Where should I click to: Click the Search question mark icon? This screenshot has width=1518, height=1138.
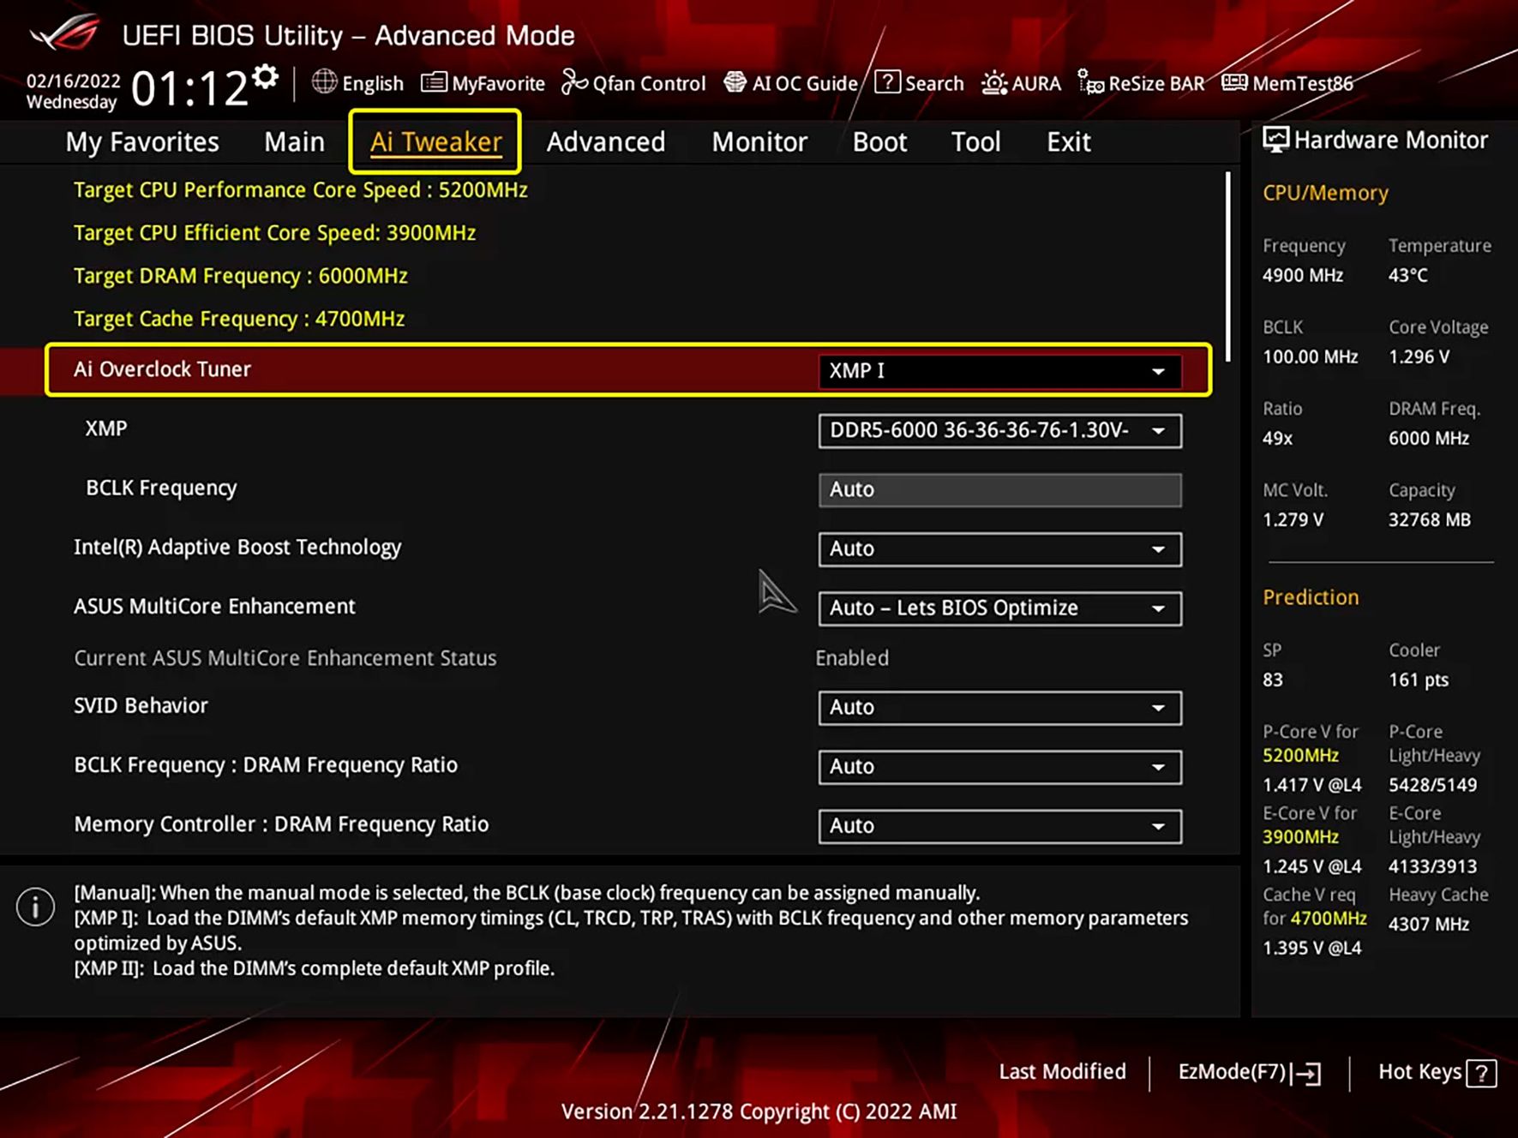pyautogui.click(x=887, y=82)
